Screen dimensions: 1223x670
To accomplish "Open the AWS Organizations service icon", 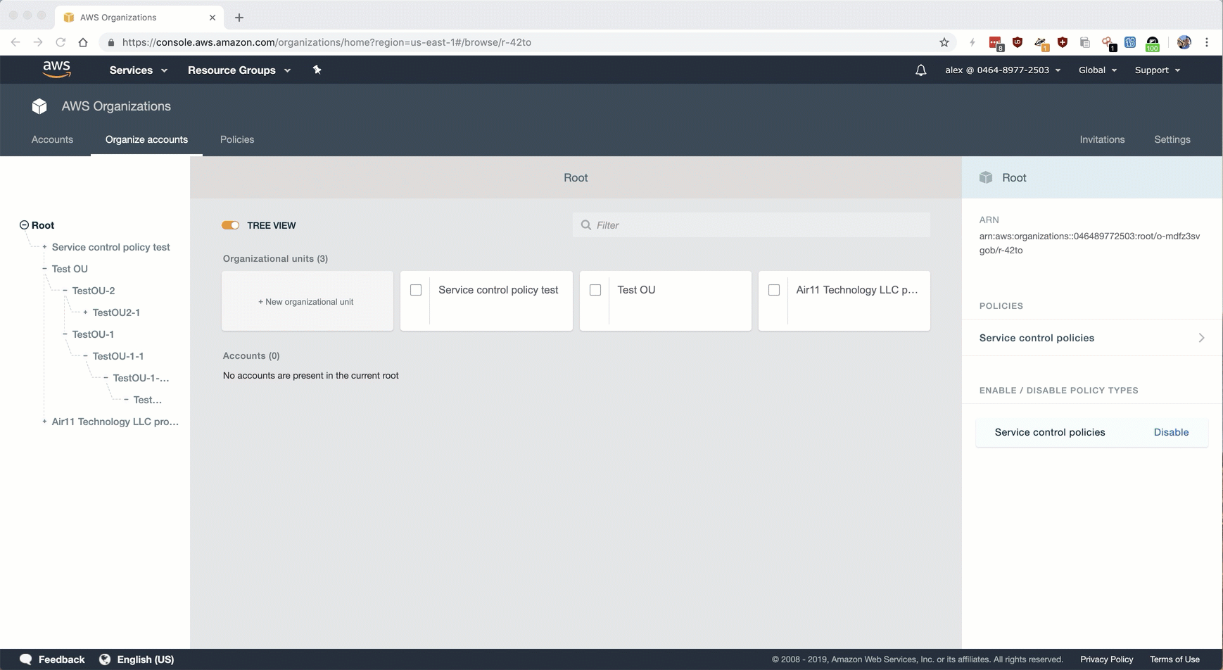I will [39, 106].
